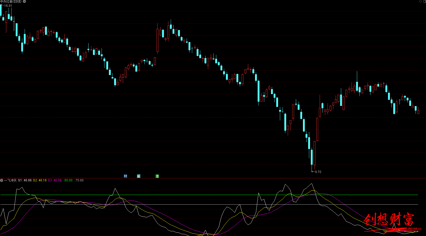Click the 一飞冲天 indicator name
The height and width of the screenshot is (236, 426).
[10, 180]
